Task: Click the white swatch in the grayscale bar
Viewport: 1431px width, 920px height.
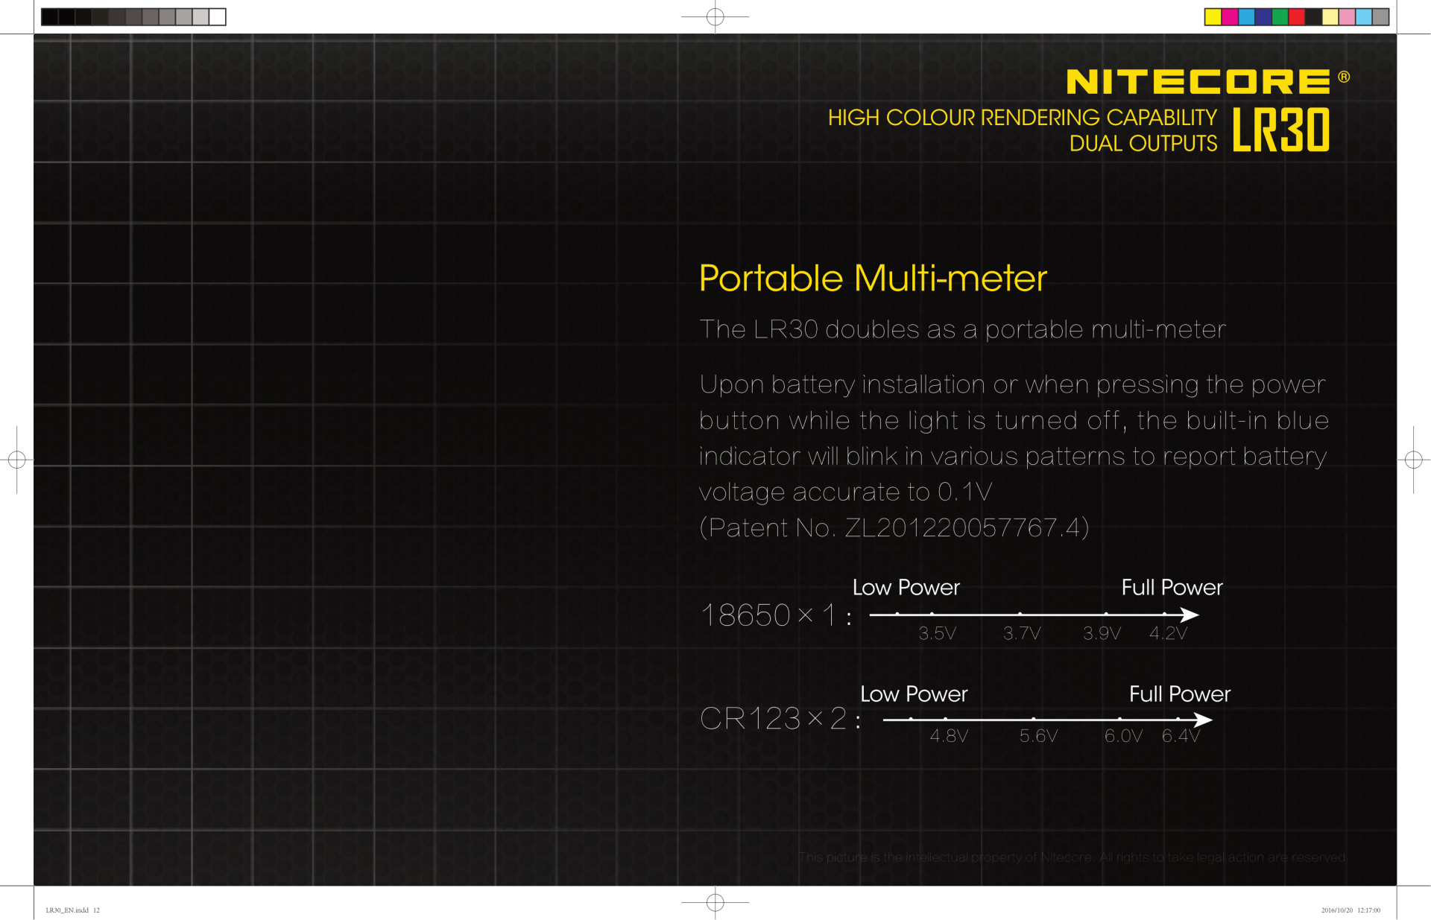Action: tap(217, 16)
